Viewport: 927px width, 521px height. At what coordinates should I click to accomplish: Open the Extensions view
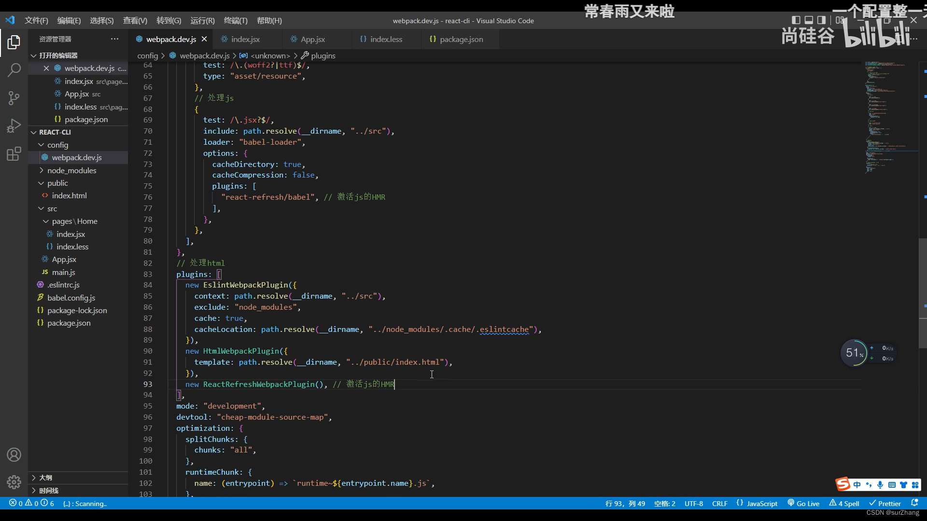tap(14, 154)
